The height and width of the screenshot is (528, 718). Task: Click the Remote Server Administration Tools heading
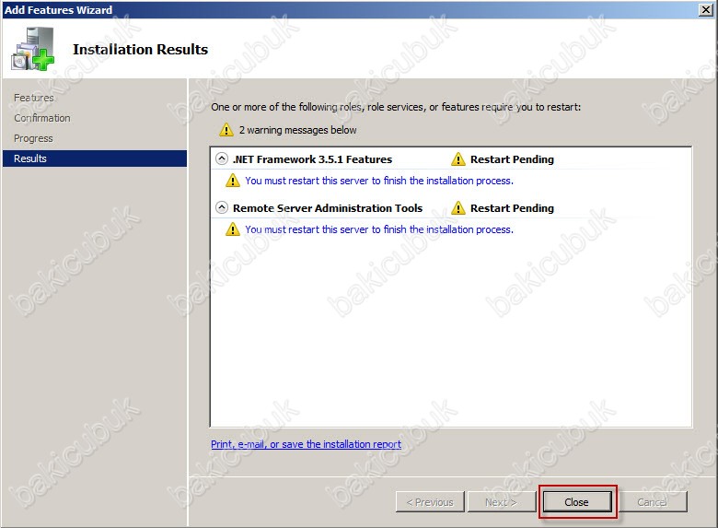coord(328,208)
